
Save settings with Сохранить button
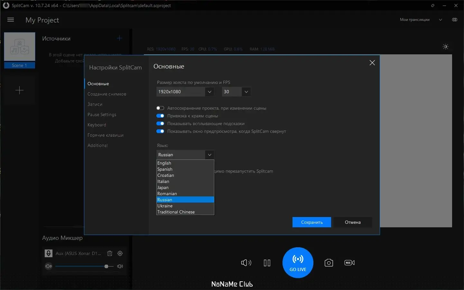pyautogui.click(x=312, y=222)
